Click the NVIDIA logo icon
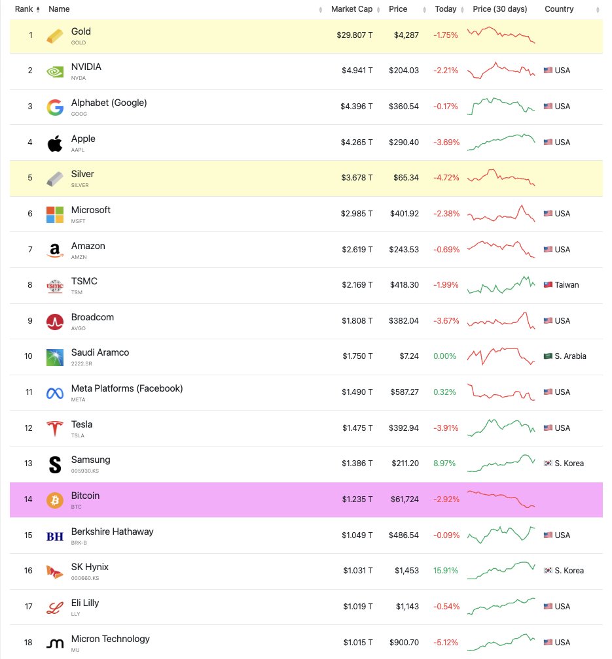Image resolution: width=612 pixels, height=659 pixels. tap(55, 72)
